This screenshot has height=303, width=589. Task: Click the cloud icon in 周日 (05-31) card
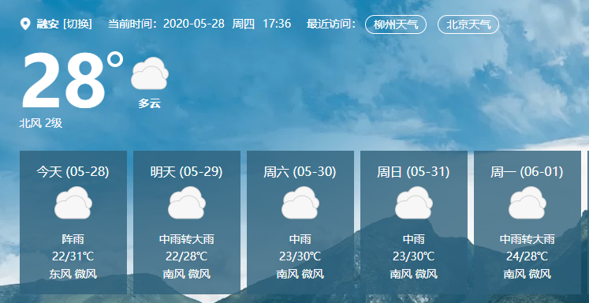coord(414,203)
